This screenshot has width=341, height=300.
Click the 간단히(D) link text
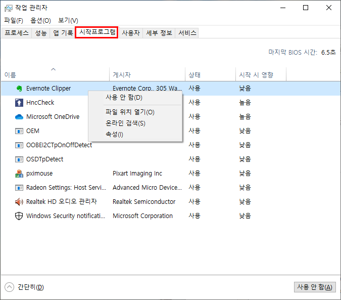tap(31, 287)
